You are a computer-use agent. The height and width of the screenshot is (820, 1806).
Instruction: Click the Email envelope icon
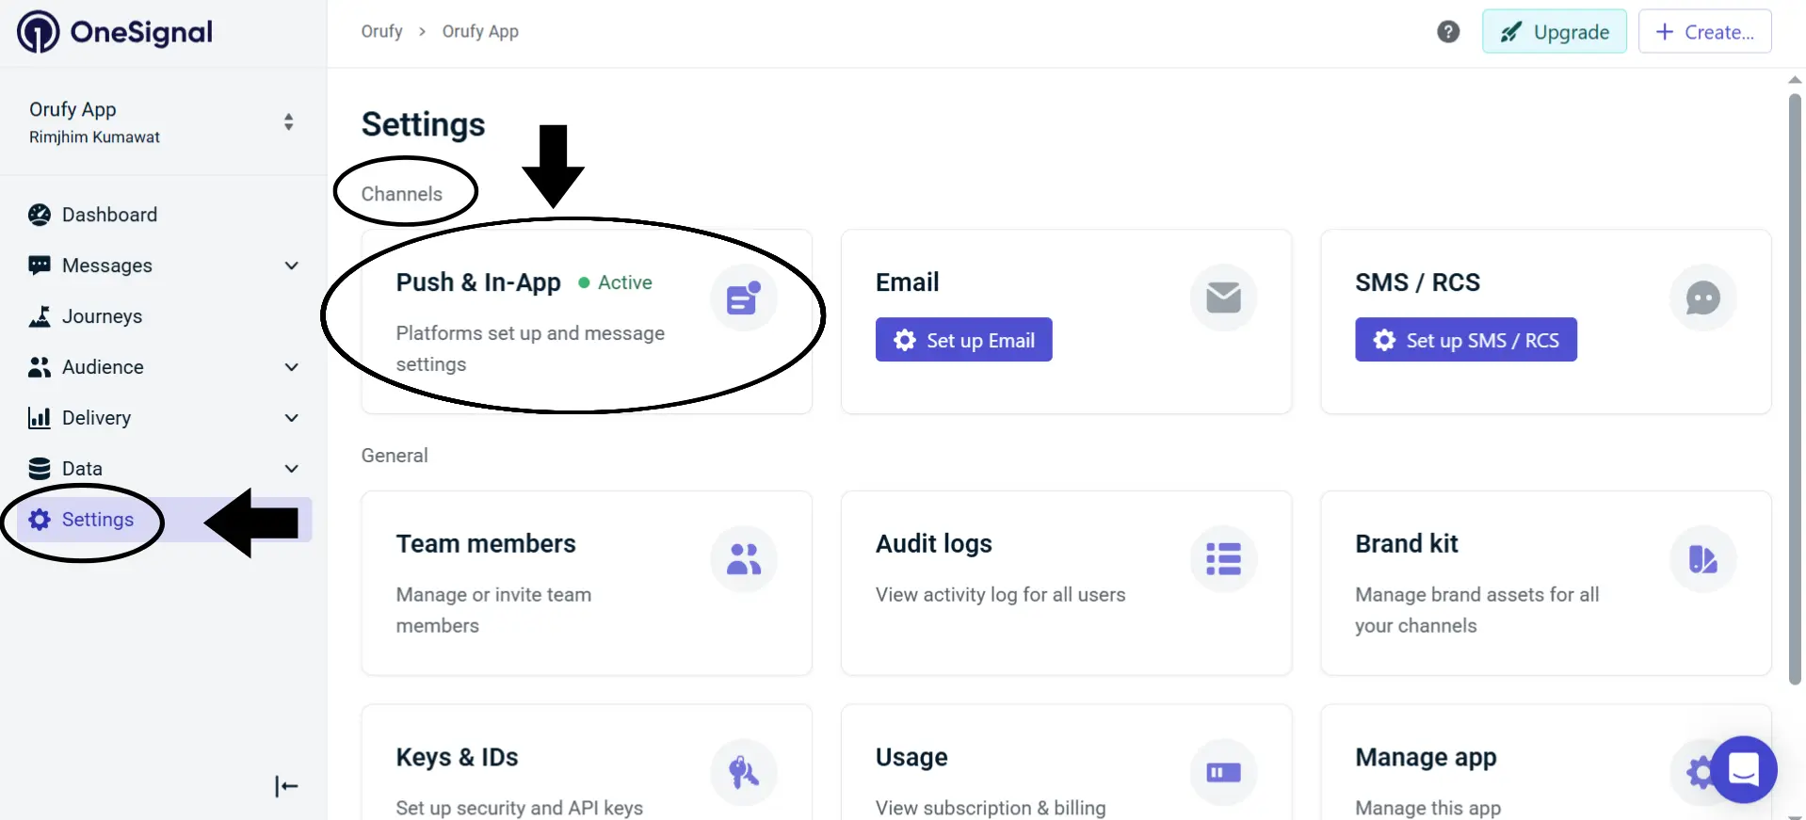click(1223, 298)
